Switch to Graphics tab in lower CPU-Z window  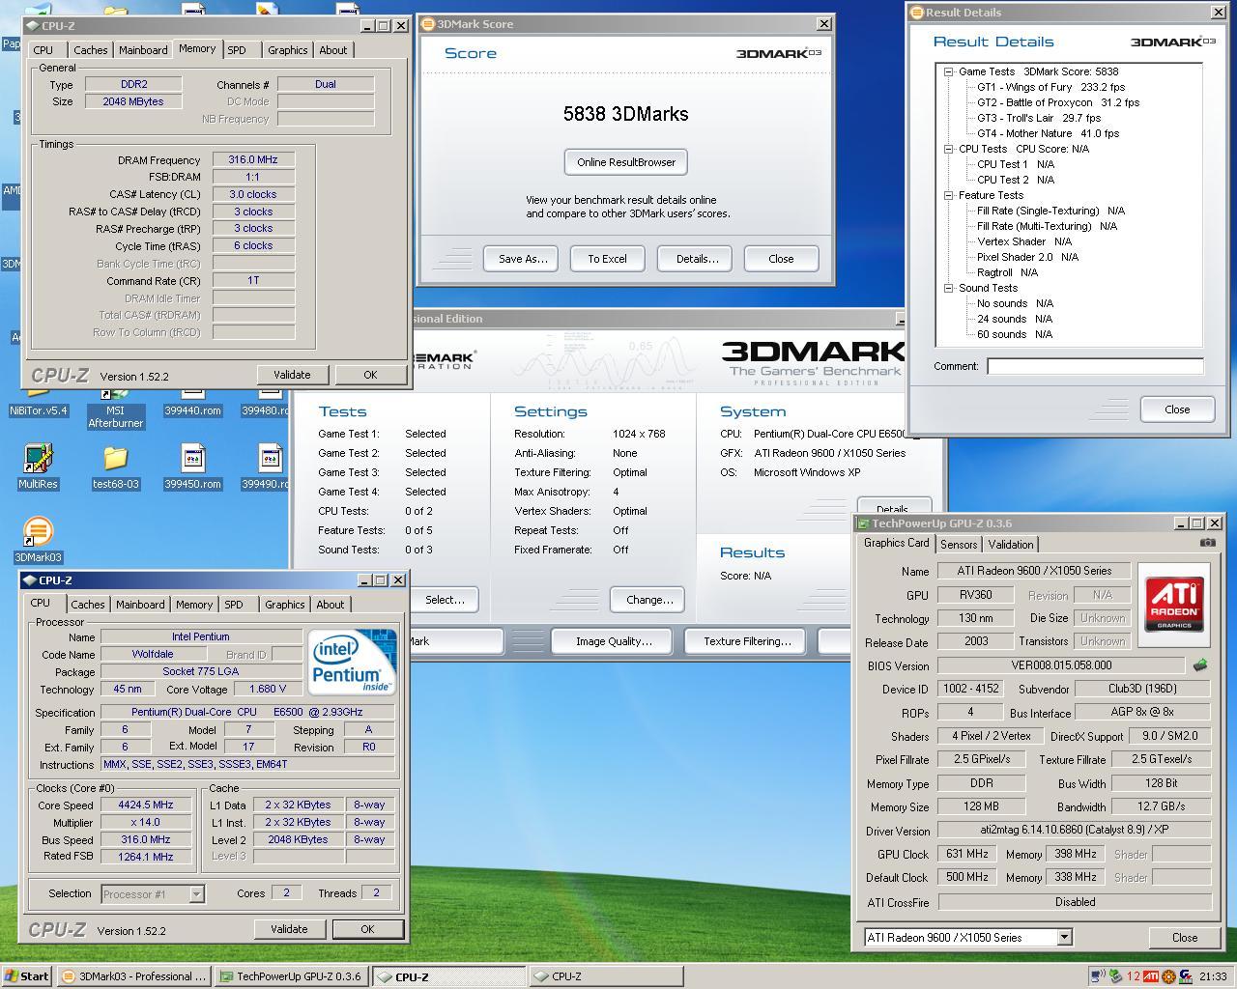(x=284, y=605)
